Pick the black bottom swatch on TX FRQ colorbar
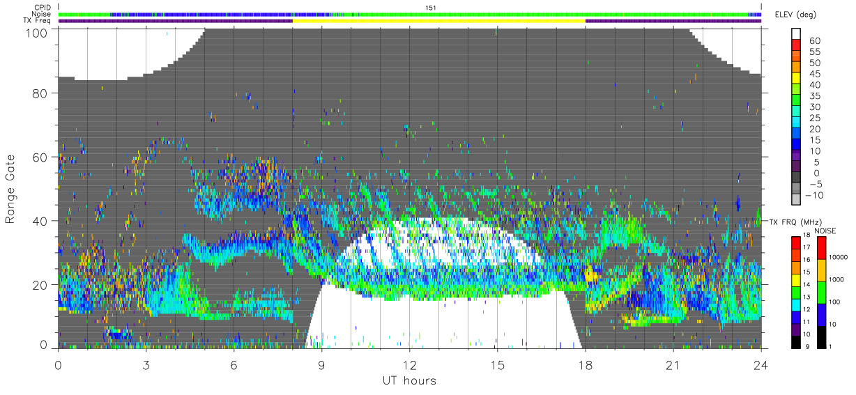This screenshot has height=395, width=856. pos(797,341)
